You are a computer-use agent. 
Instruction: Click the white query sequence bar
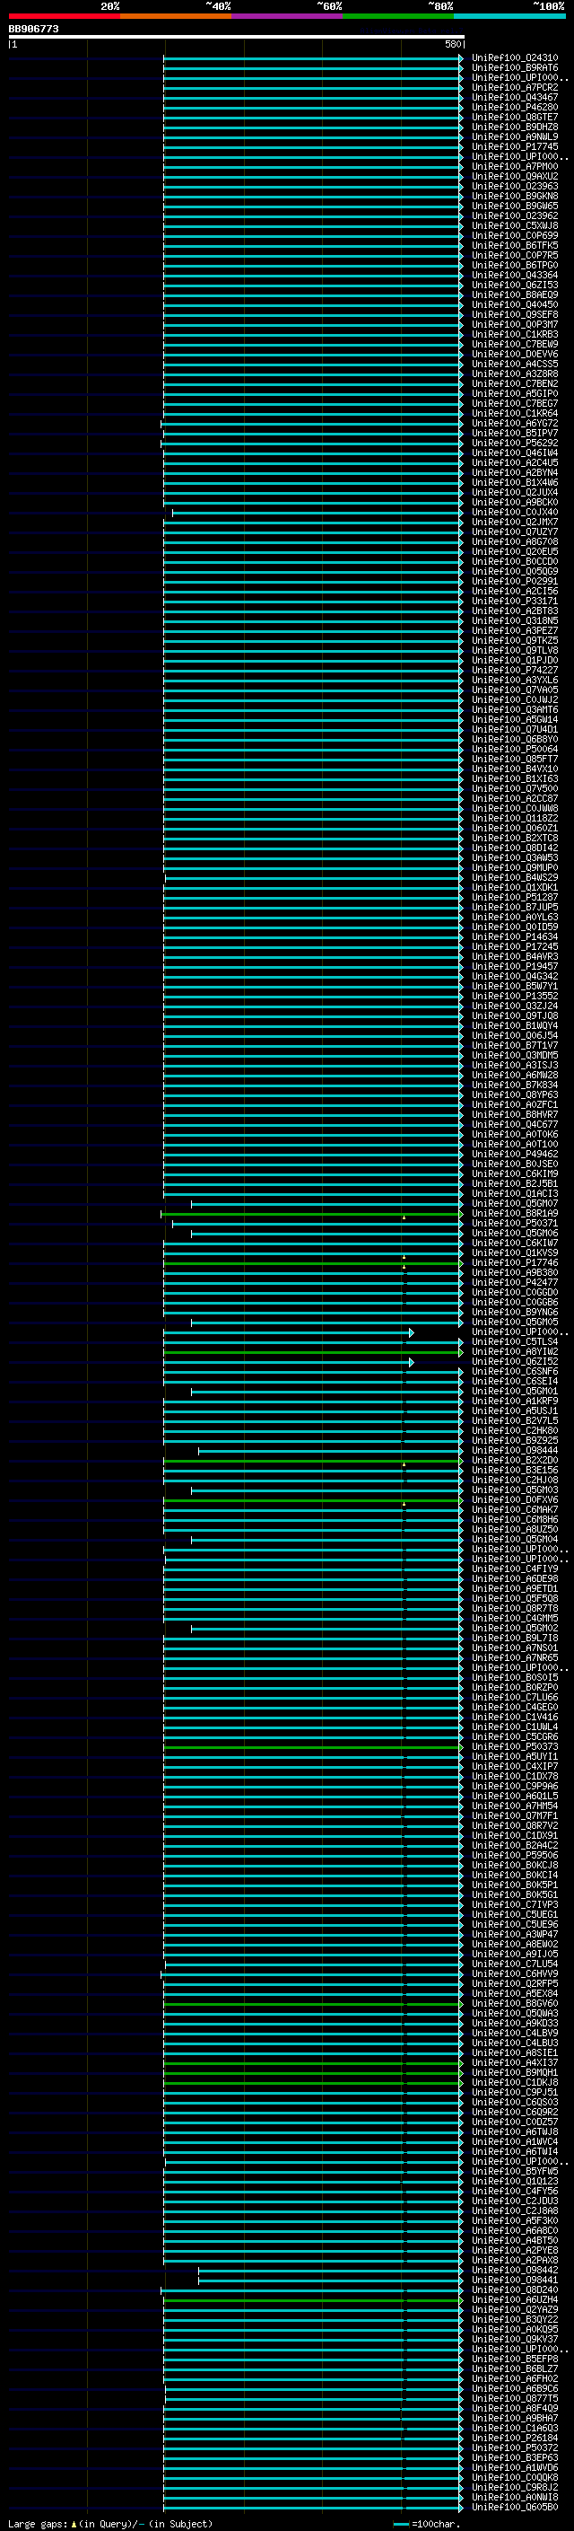tap(237, 38)
